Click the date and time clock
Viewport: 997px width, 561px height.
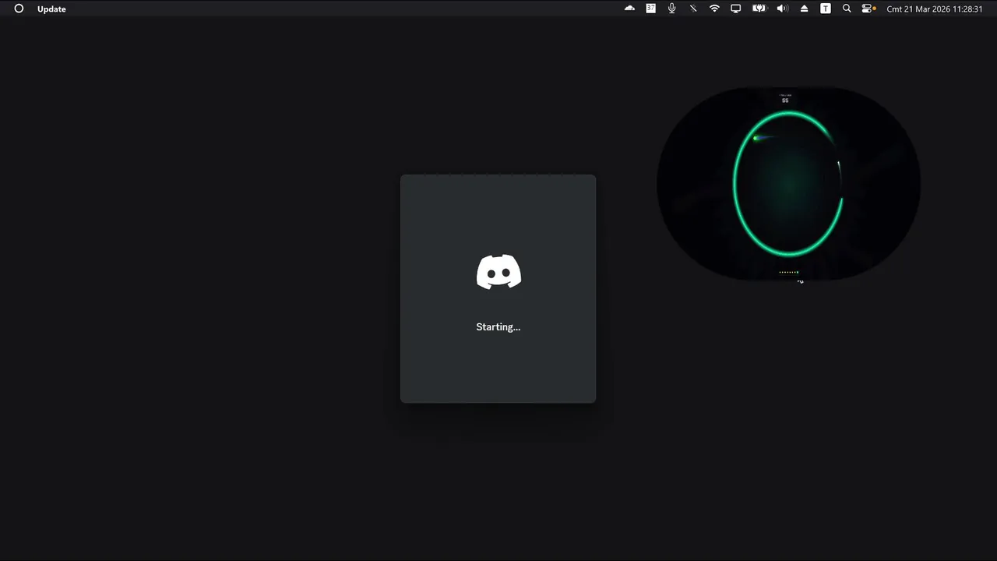pyautogui.click(x=935, y=9)
